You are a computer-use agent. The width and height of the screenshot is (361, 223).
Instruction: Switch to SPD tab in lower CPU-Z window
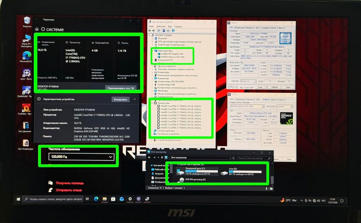pos(258,100)
